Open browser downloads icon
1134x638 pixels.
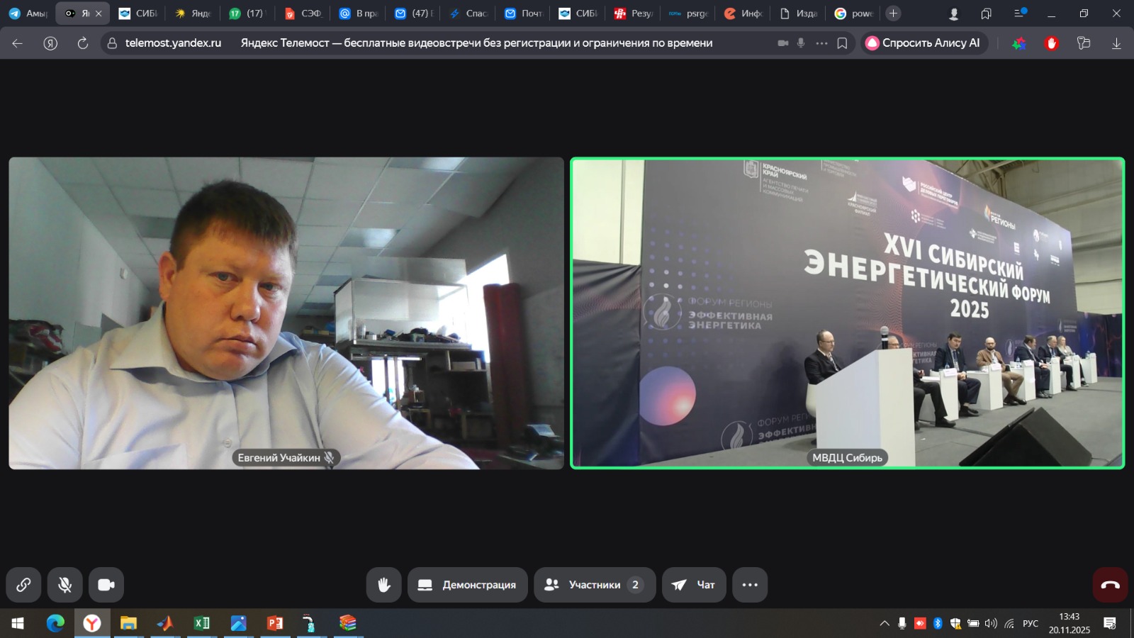pos(1116,43)
